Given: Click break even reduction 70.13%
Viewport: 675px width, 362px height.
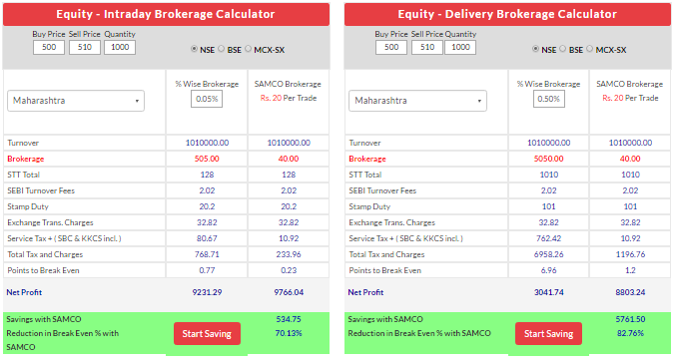Looking at the screenshot, I should (x=289, y=333).
